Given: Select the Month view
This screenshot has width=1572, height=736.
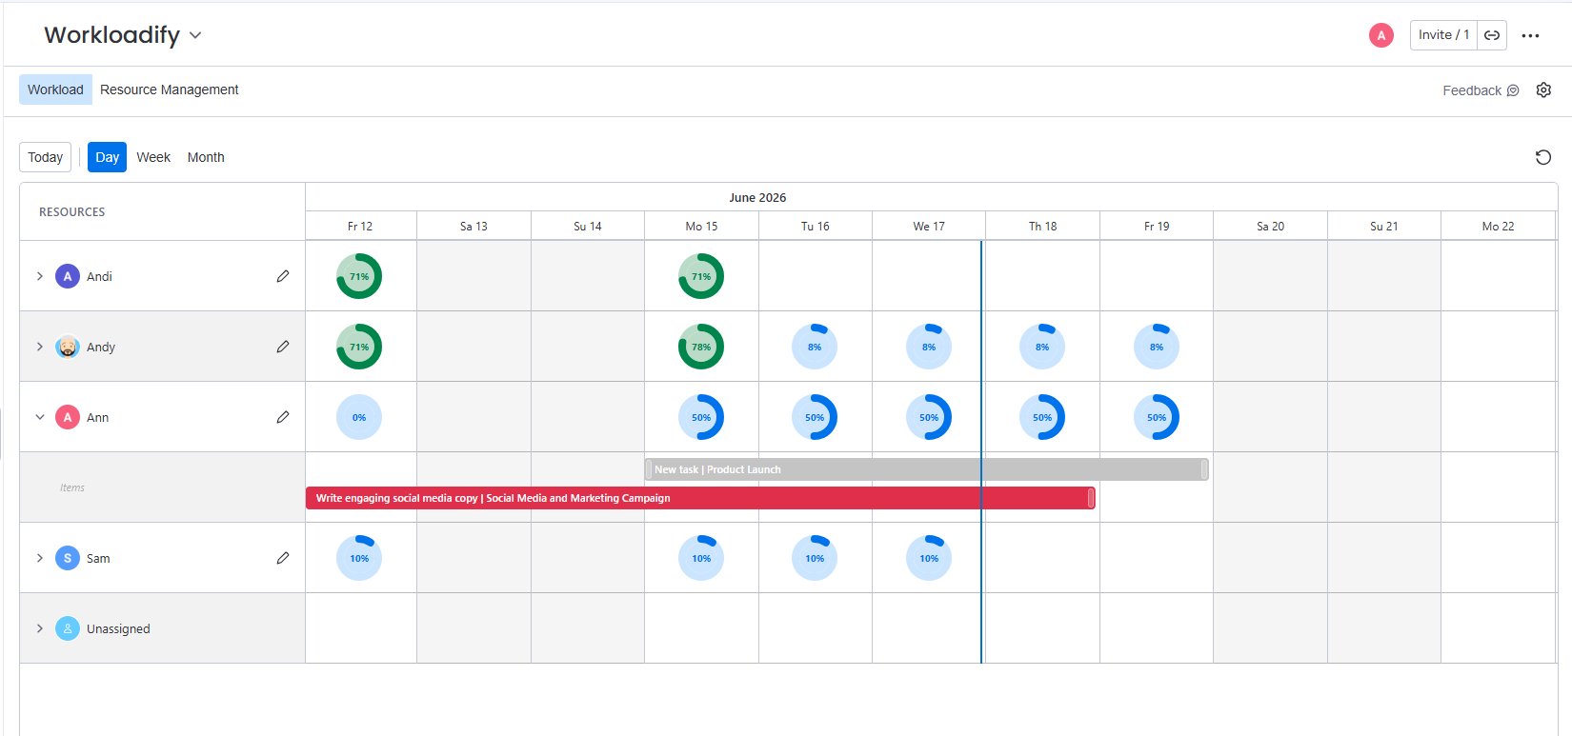Looking at the screenshot, I should point(206,157).
